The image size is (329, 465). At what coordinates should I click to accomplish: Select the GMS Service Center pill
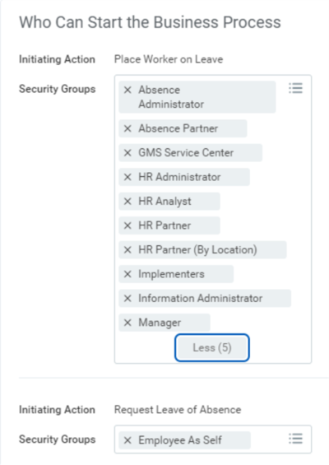click(191, 153)
